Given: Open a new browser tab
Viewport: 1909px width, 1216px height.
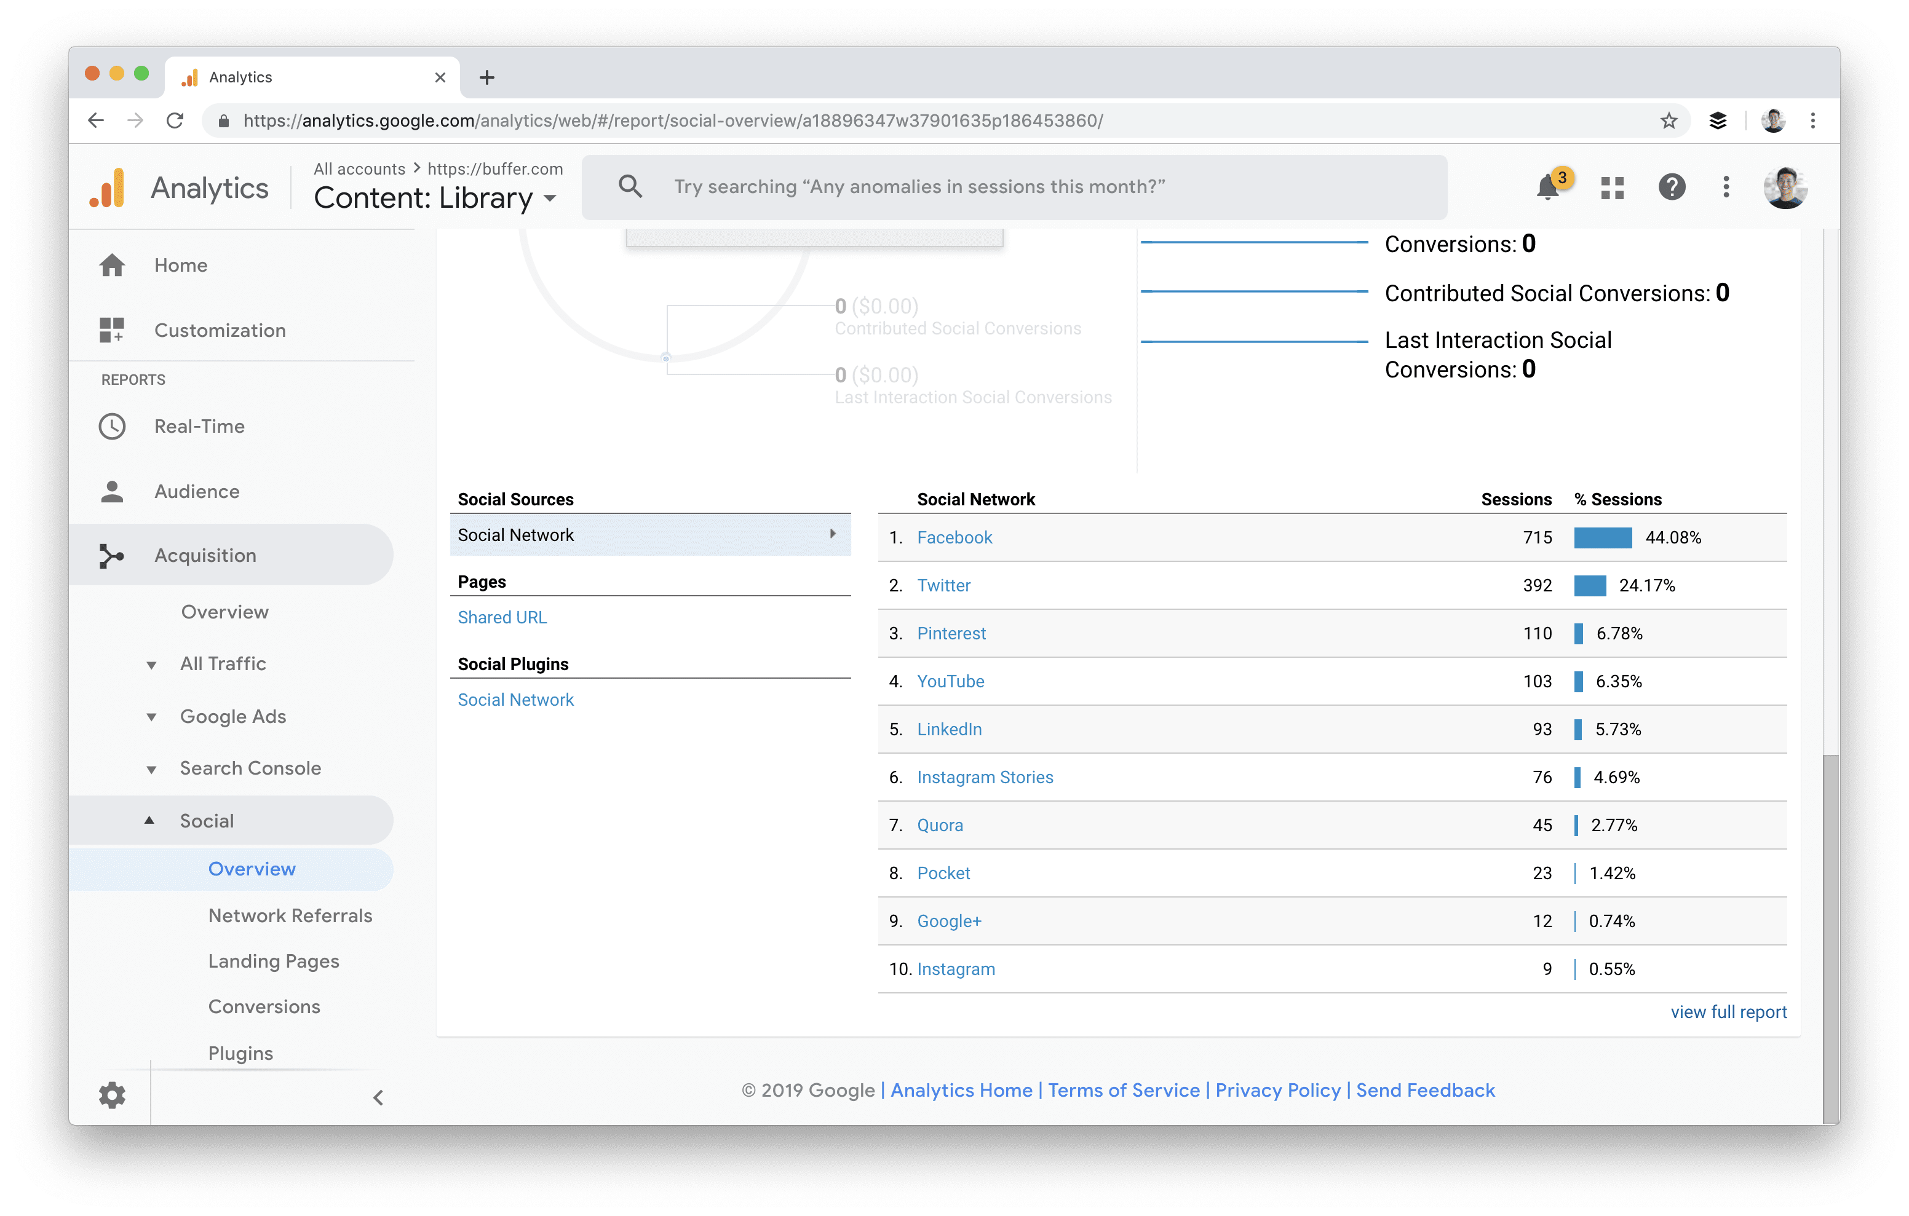Looking at the screenshot, I should coord(486,77).
